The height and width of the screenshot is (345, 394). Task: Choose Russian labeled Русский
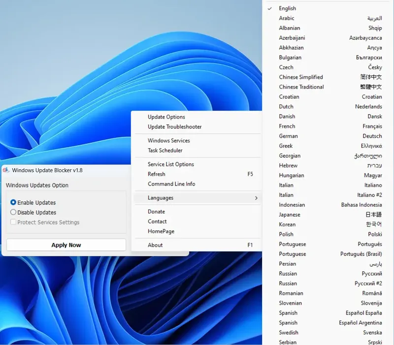pyautogui.click(x=328, y=273)
